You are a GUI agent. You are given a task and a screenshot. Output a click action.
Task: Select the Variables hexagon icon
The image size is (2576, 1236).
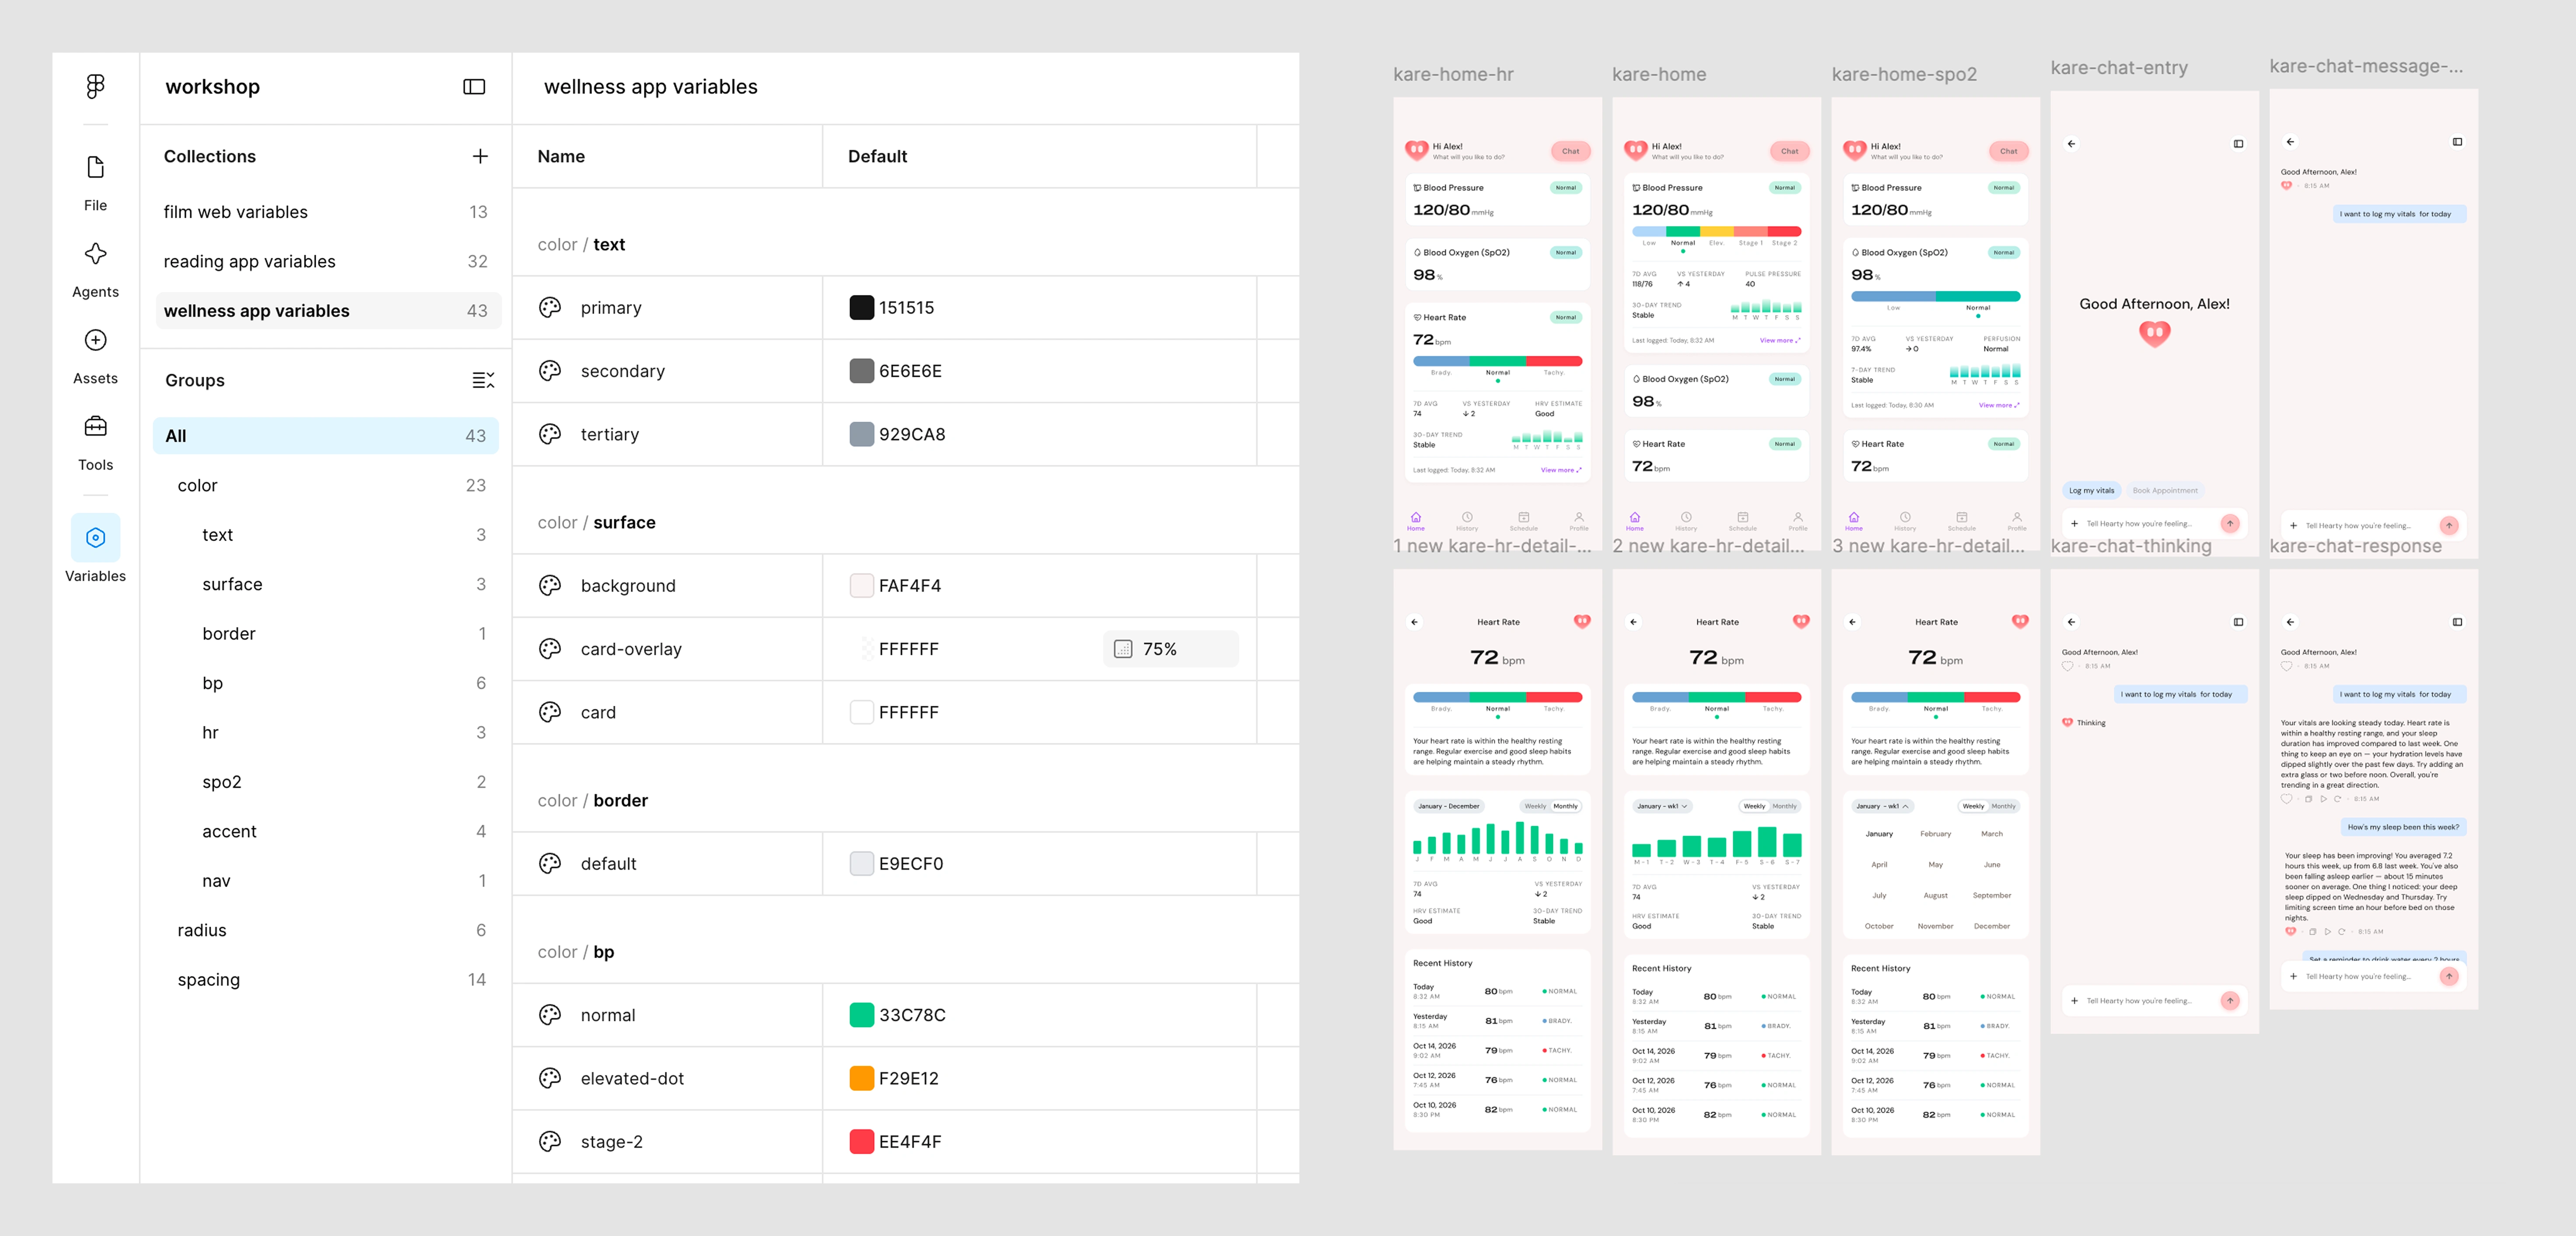click(95, 538)
